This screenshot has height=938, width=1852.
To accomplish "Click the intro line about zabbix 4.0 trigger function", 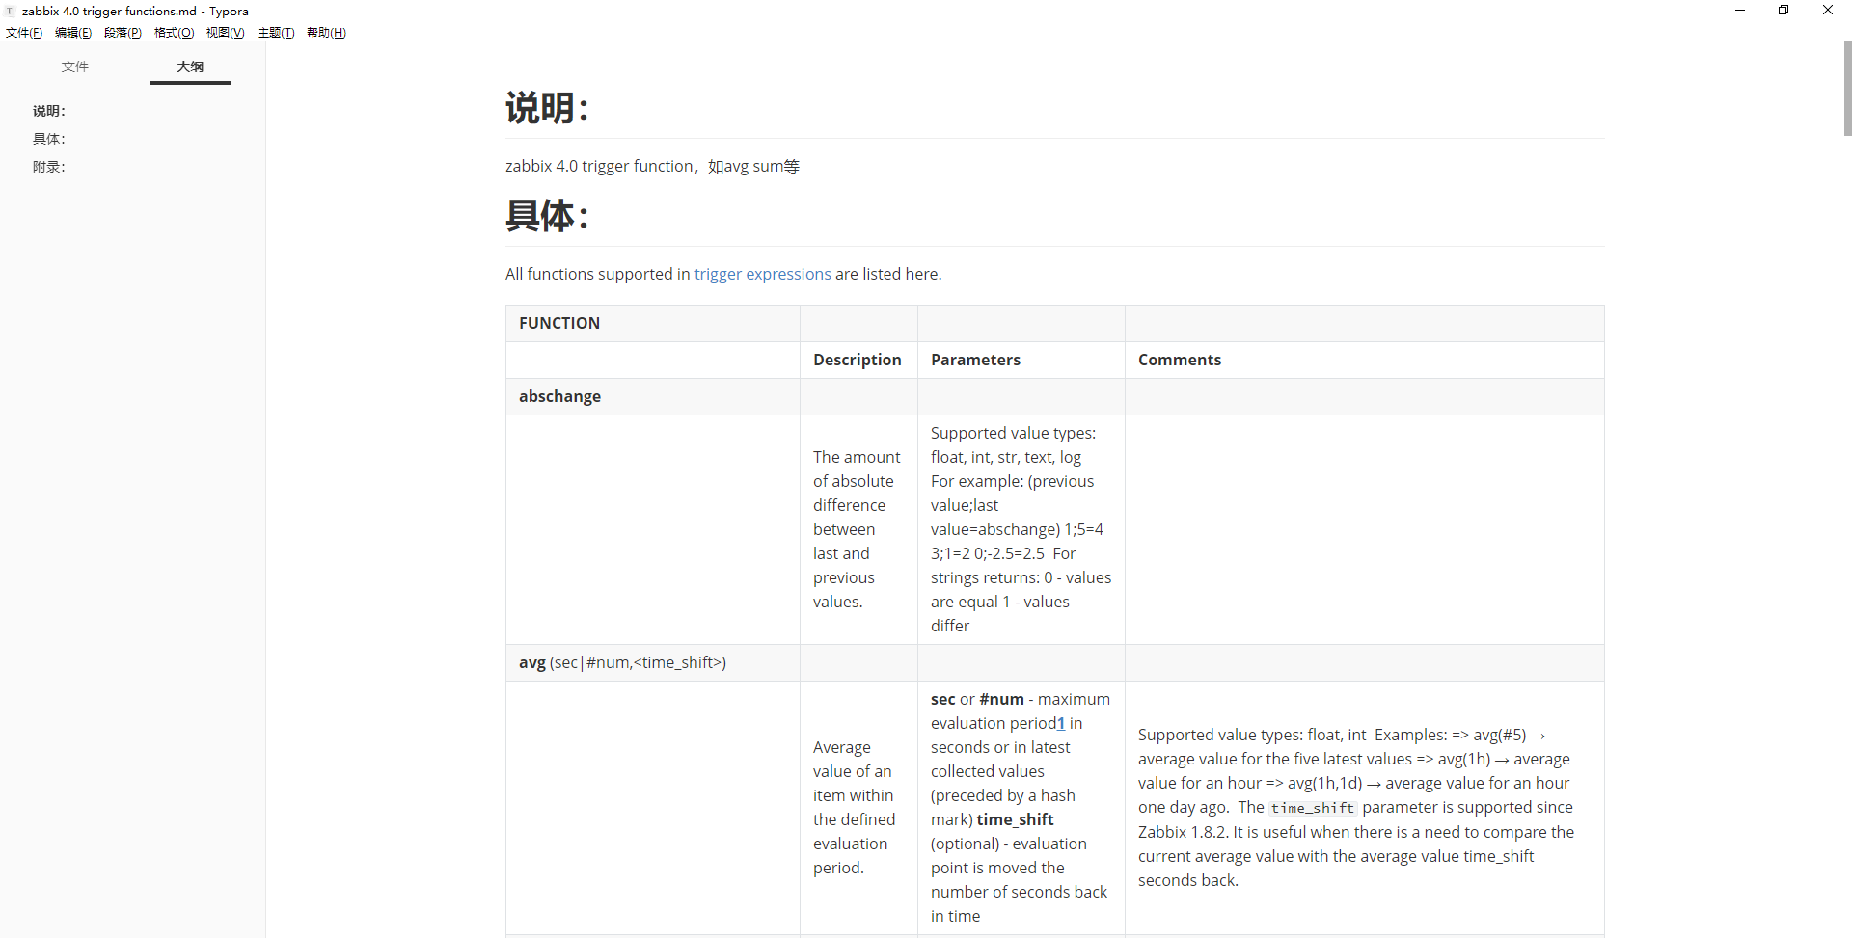I will pos(653,166).
